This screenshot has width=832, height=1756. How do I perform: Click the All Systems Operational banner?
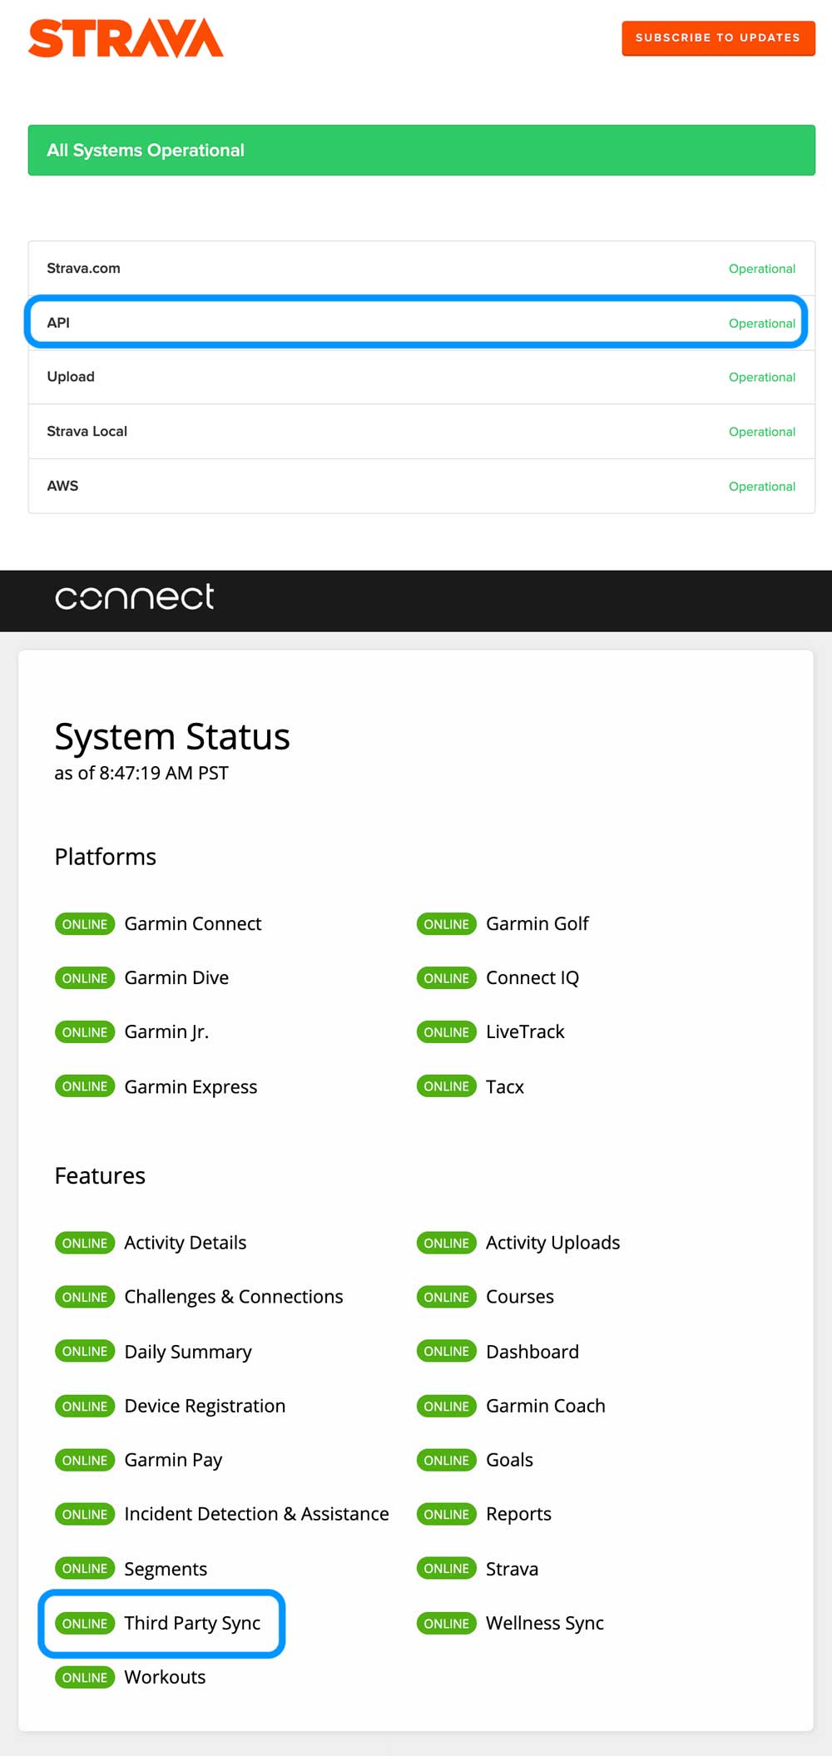(x=421, y=151)
